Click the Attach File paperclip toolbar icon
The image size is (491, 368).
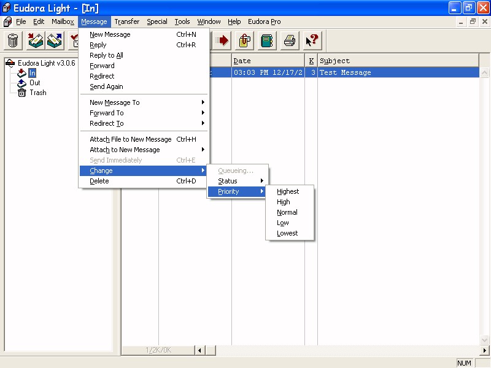[244, 40]
